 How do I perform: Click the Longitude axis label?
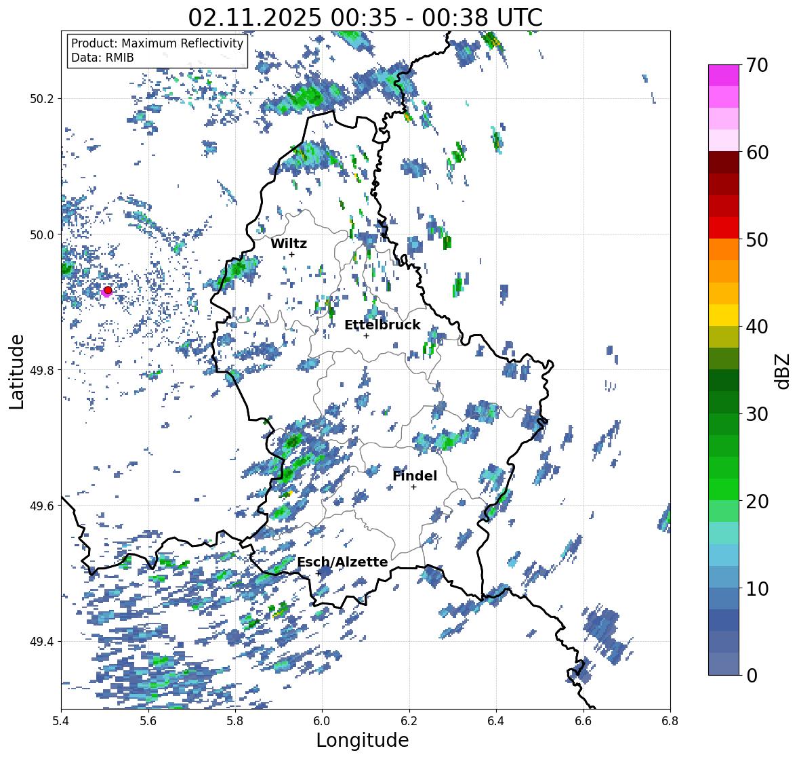(x=363, y=740)
